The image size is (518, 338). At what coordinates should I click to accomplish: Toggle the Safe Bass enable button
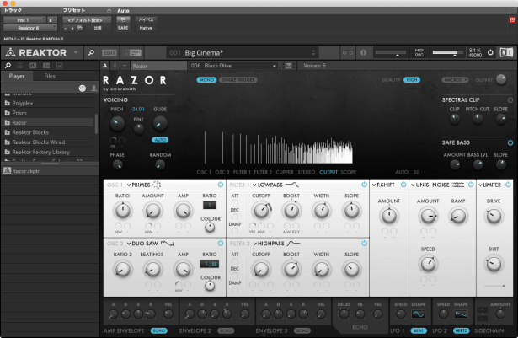pyautogui.click(x=510, y=142)
